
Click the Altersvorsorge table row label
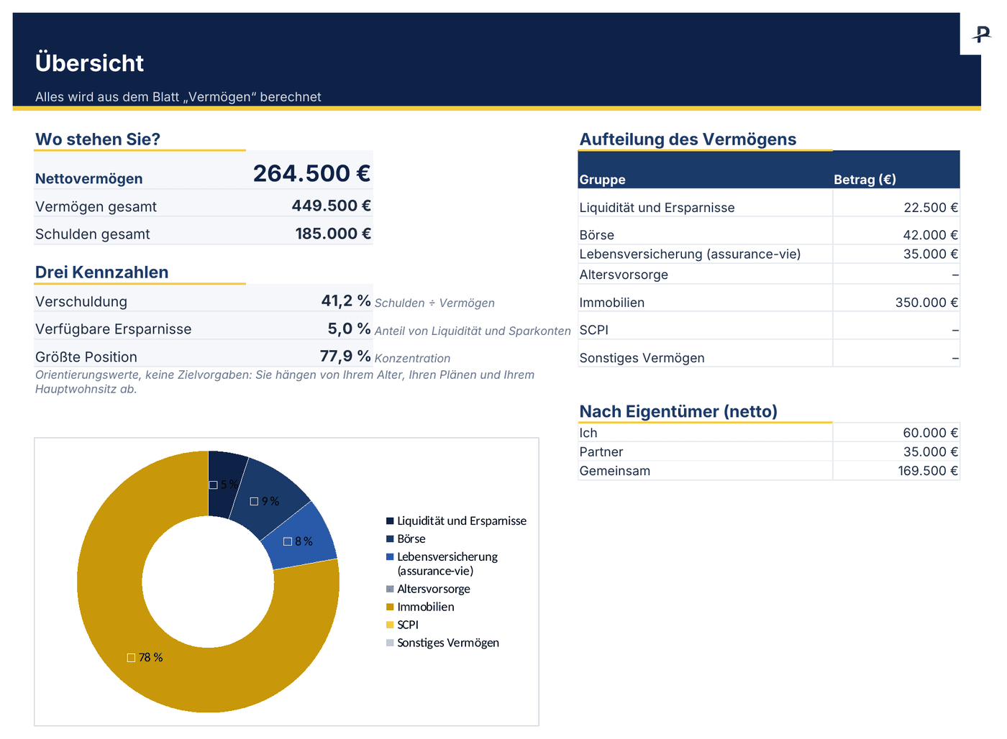tap(624, 275)
